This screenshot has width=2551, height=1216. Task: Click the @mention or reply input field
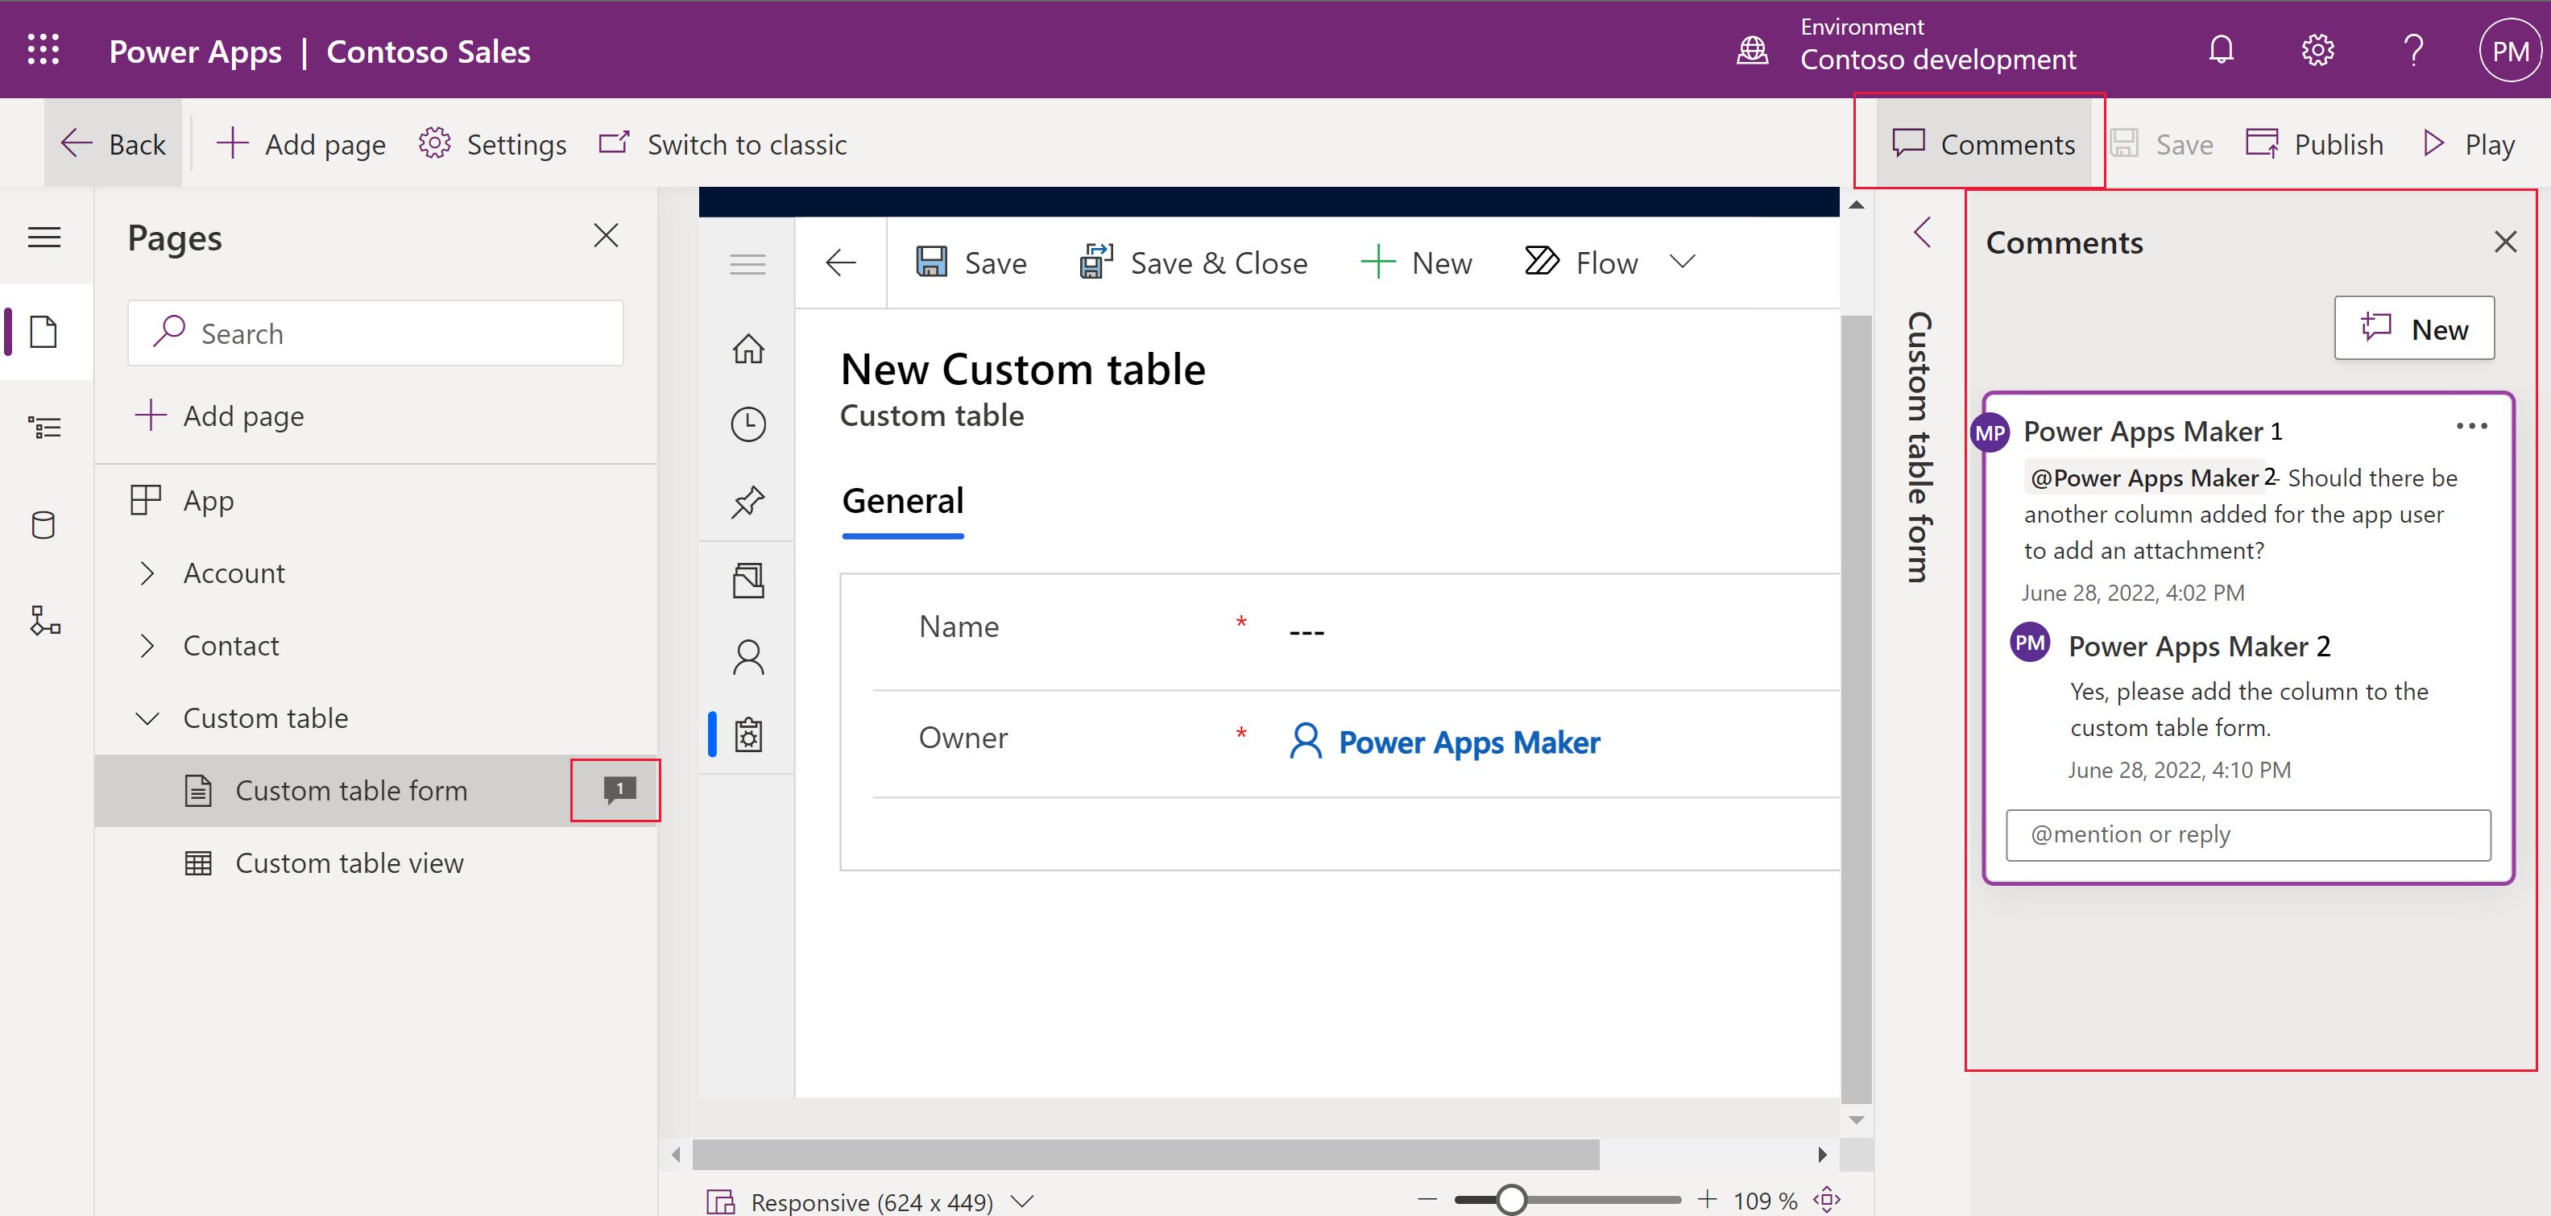click(x=2248, y=834)
